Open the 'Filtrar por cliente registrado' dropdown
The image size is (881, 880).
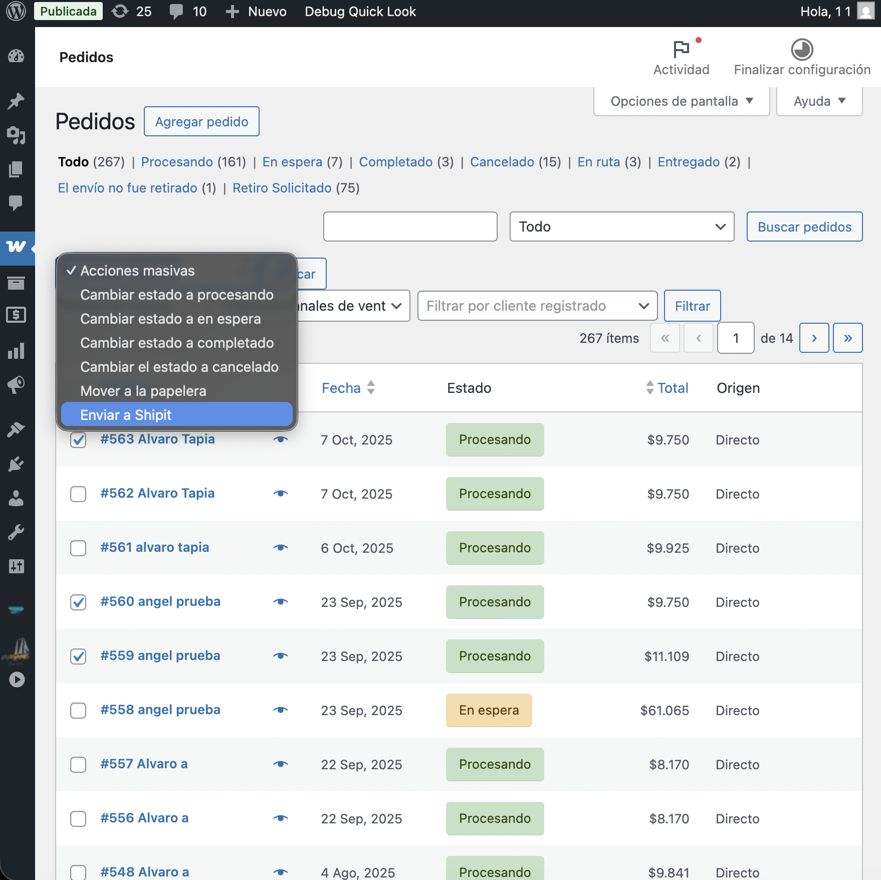point(537,306)
